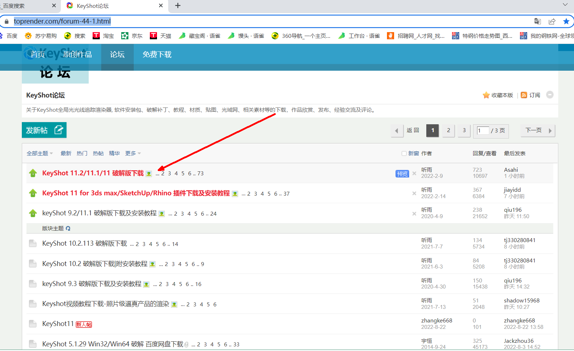Open the 原创作品 navigation tab
This screenshot has height=351, width=574.
coord(77,54)
